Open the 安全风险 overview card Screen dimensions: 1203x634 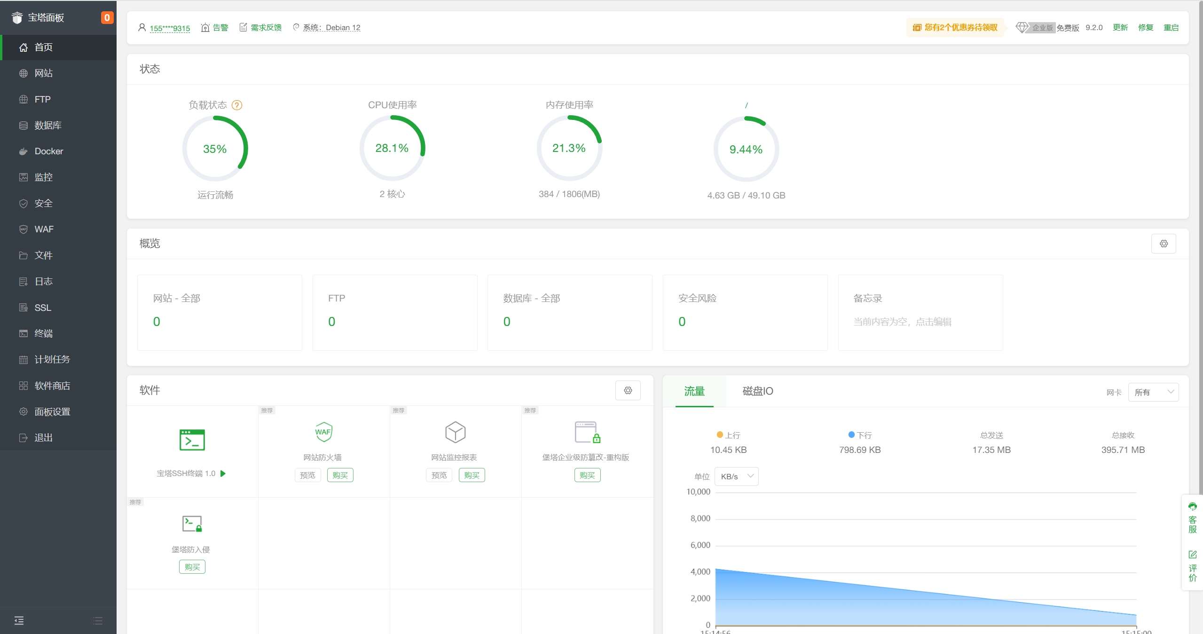[745, 313]
